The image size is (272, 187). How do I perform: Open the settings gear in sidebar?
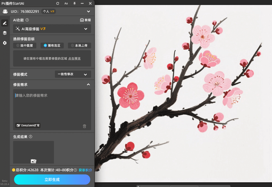tap(5, 43)
